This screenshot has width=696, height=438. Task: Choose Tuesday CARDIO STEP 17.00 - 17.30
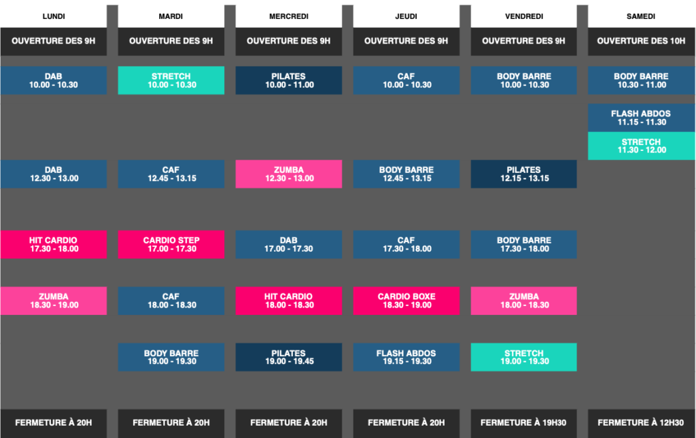click(x=171, y=244)
